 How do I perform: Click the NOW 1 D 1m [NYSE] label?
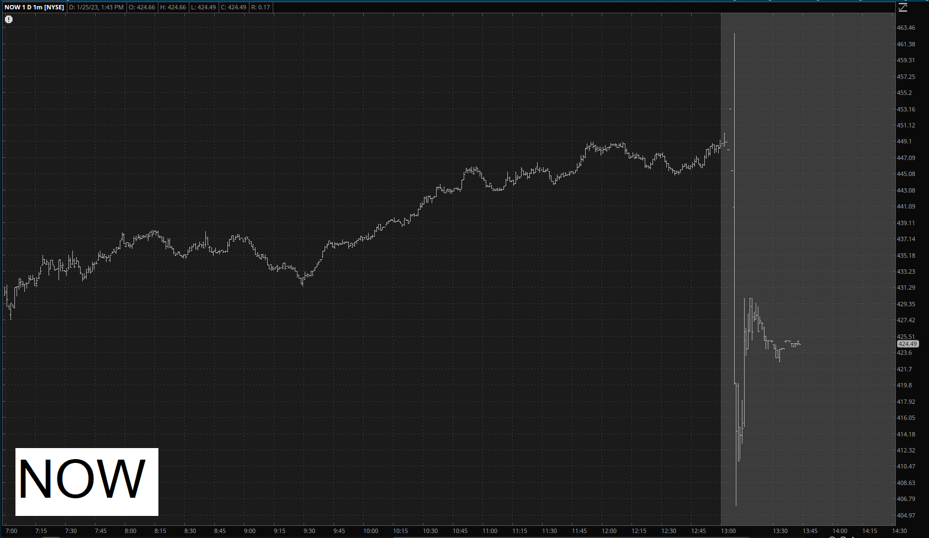point(34,7)
